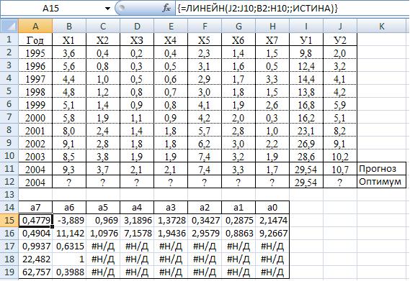This screenshot has height=281, width=410.
Task: Select column D header
Action: 137,26
